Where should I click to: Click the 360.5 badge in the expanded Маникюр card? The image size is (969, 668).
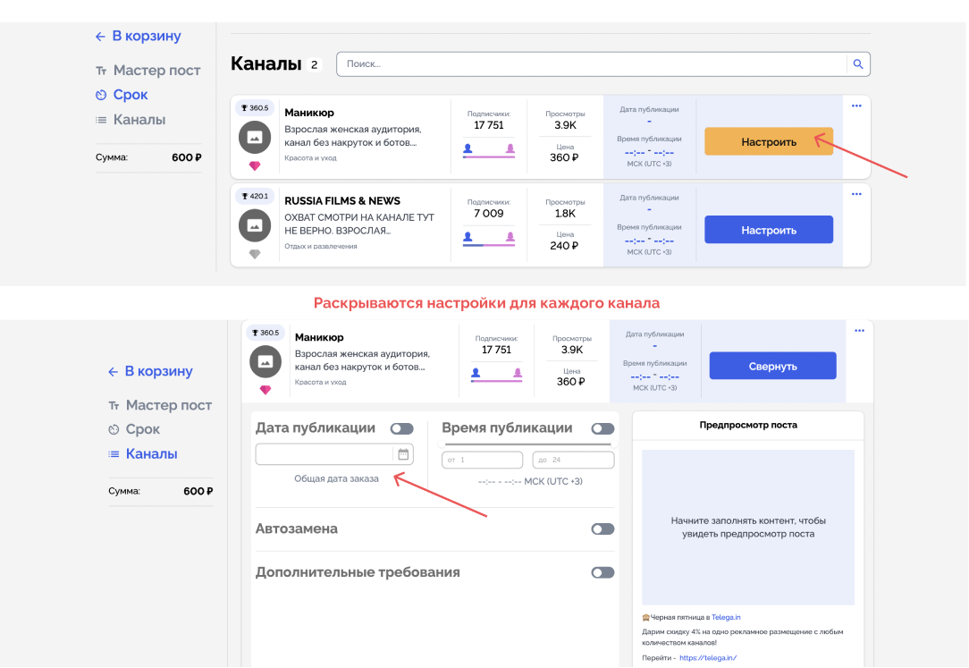tap(265, 333)
